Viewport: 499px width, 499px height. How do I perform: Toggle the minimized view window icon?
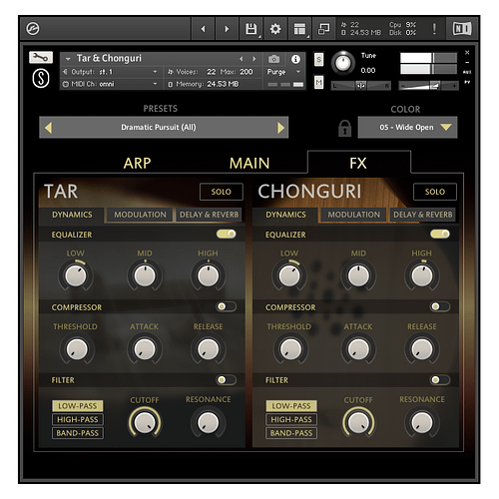(324, 29)
